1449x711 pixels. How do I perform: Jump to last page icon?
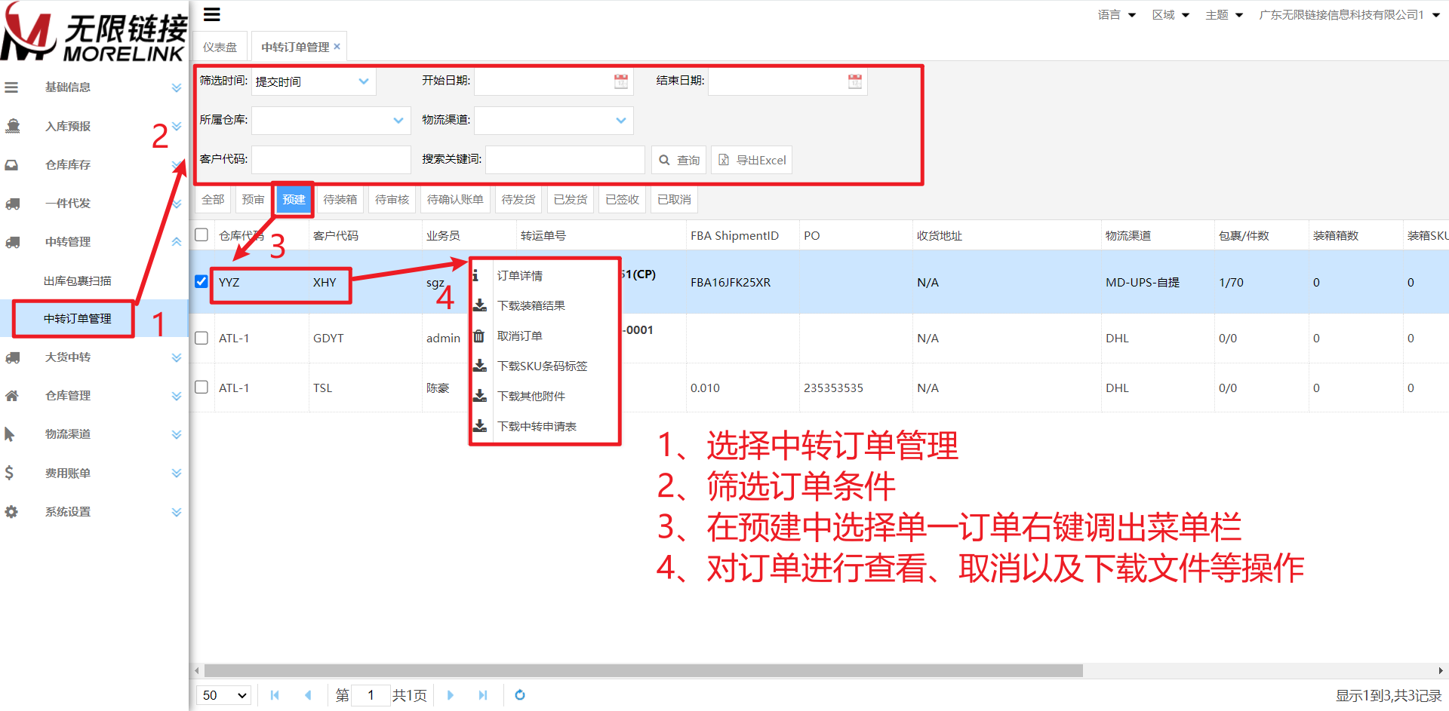point(483,695)
